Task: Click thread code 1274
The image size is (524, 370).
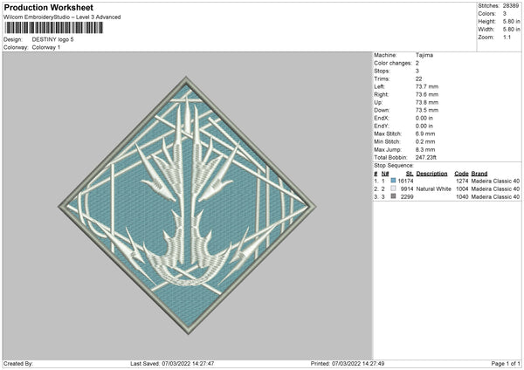Action: tap(462, 181)
